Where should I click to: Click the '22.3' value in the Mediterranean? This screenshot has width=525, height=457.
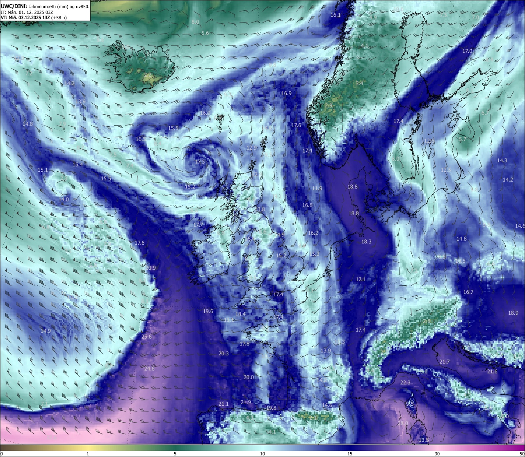point(405,383)
